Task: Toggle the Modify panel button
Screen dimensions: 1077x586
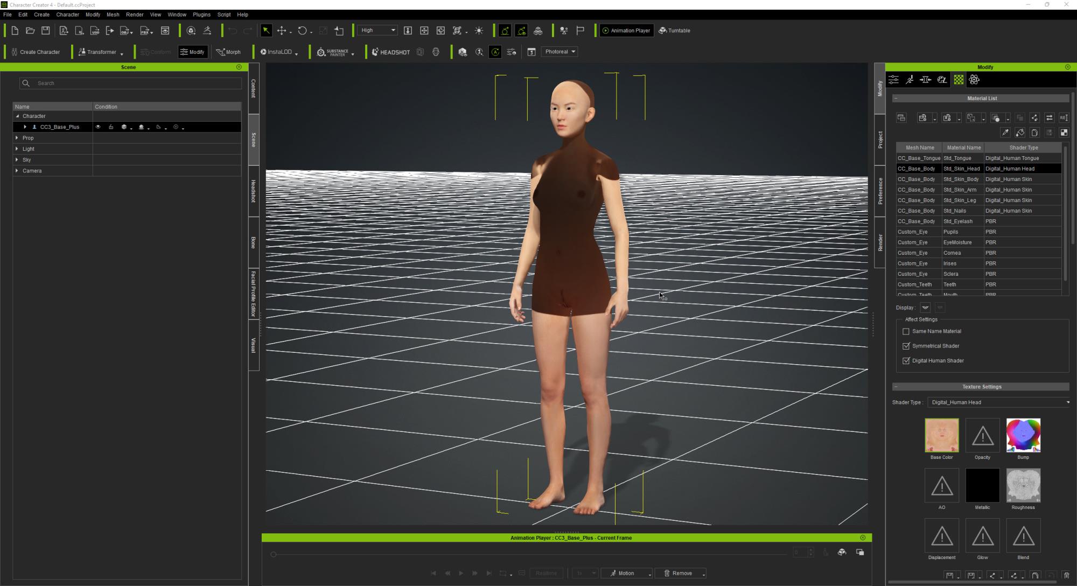Action: coord(193,52)
